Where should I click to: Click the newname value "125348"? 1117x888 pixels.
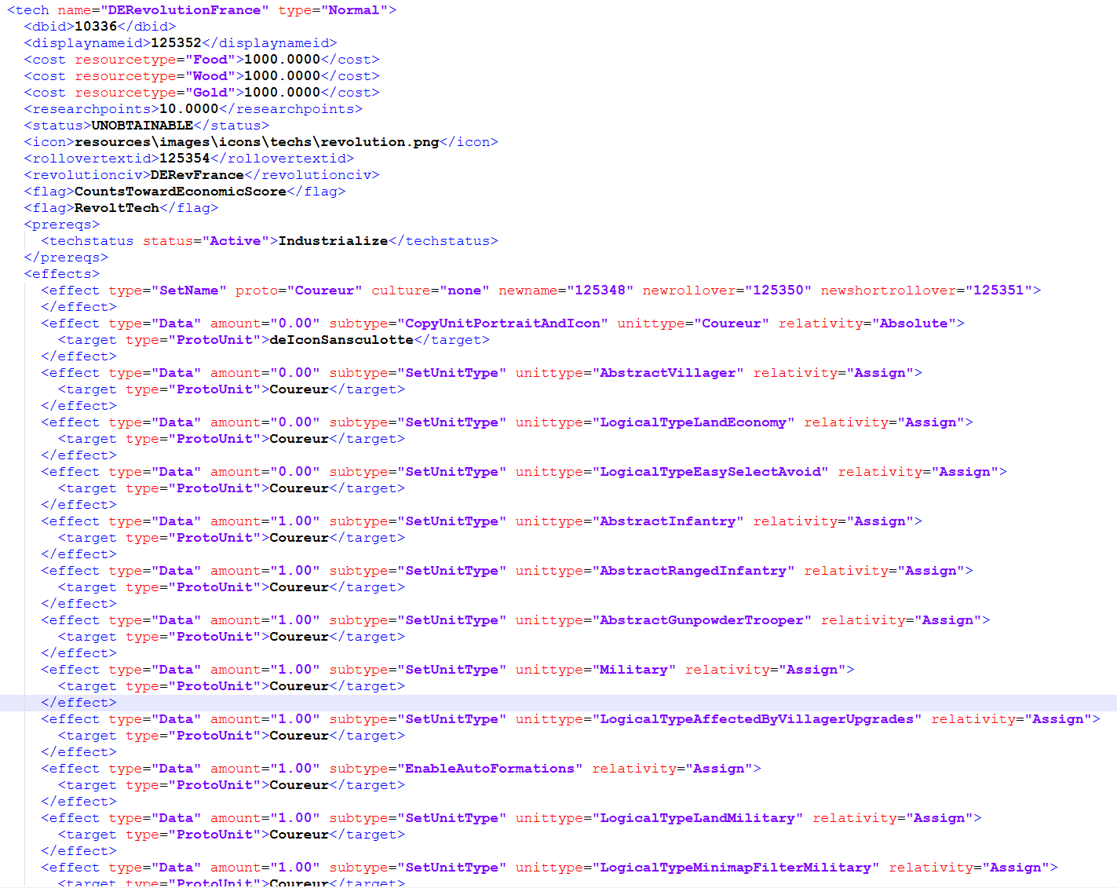[x=600, y=291]
